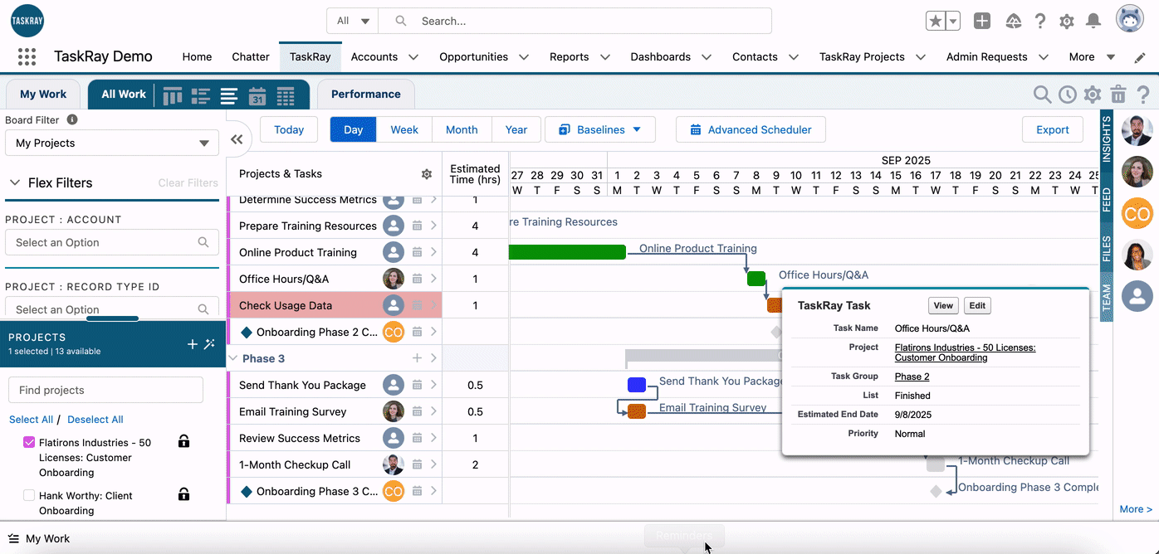Click Board Filter info icon

72,119
